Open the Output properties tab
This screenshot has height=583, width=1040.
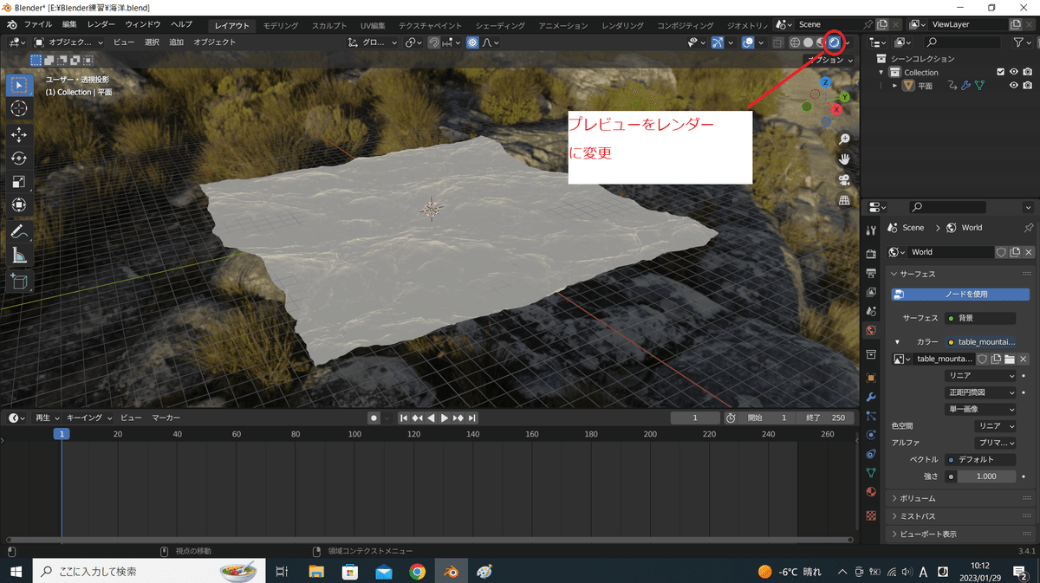871,273
